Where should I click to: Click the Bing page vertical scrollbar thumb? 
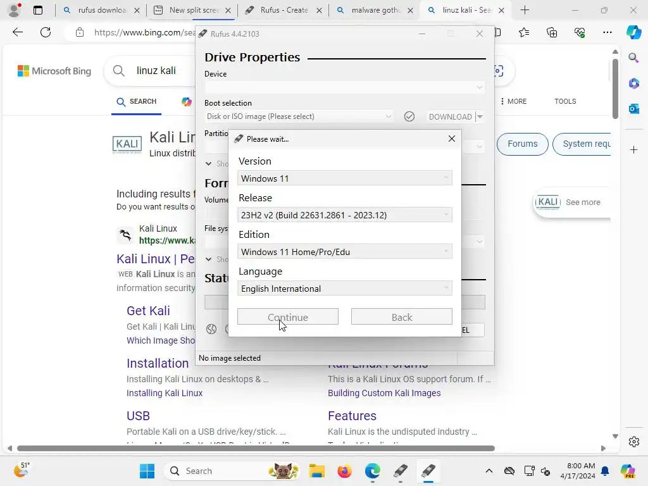(x=615, y=89)
